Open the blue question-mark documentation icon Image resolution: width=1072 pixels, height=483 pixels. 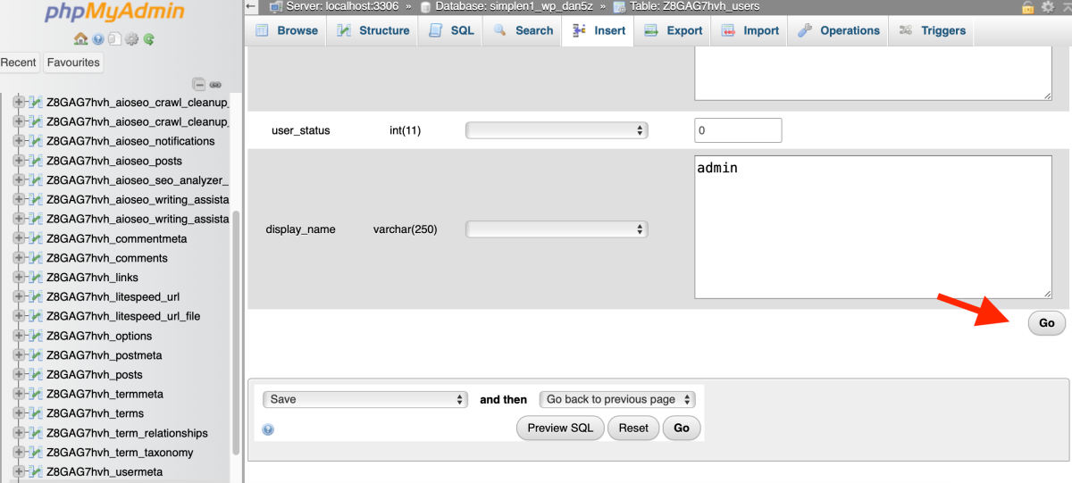(98, 39)
